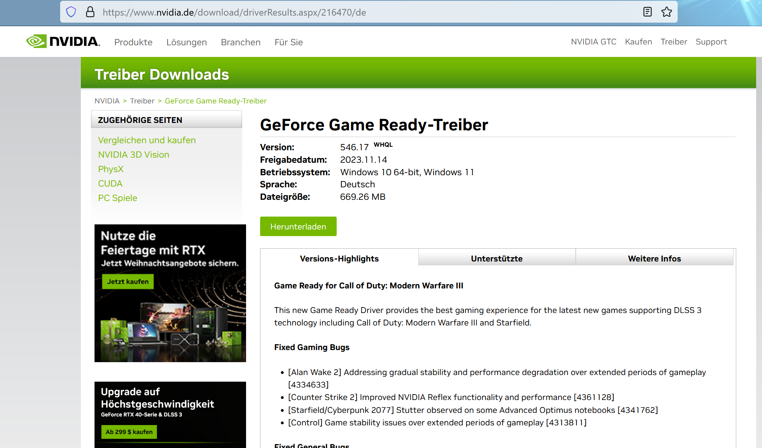Open the Support link in header

coord(711,42)
